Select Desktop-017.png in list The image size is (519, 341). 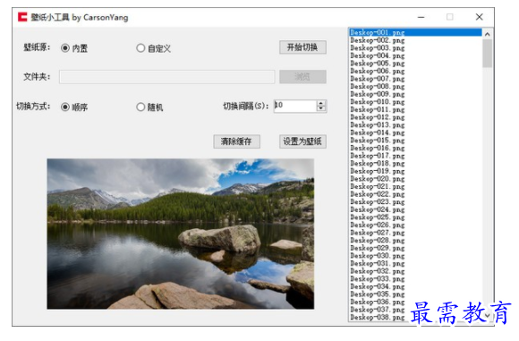(x=378, y=156)
